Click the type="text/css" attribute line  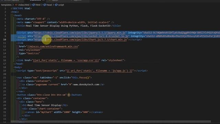[30, 53]
